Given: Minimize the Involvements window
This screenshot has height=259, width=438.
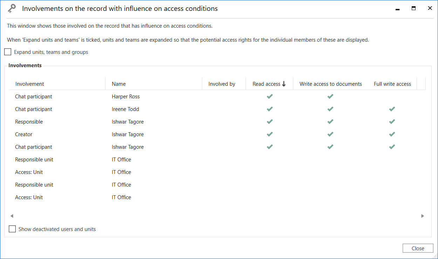Looking at the screenshot, I should coord(397,9).
